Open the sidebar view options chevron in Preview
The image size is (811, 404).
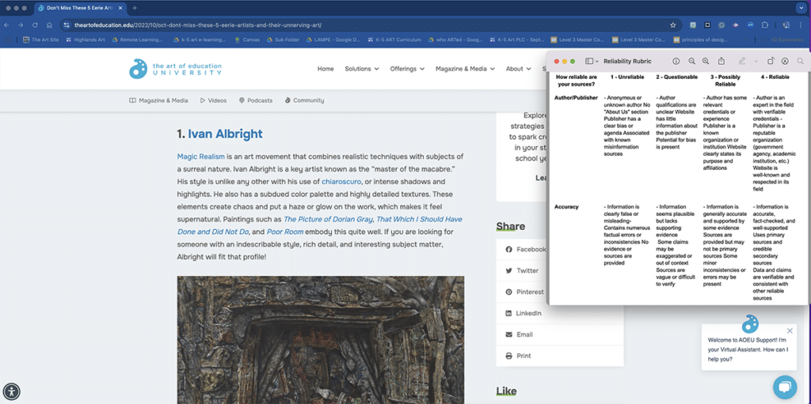597,62
